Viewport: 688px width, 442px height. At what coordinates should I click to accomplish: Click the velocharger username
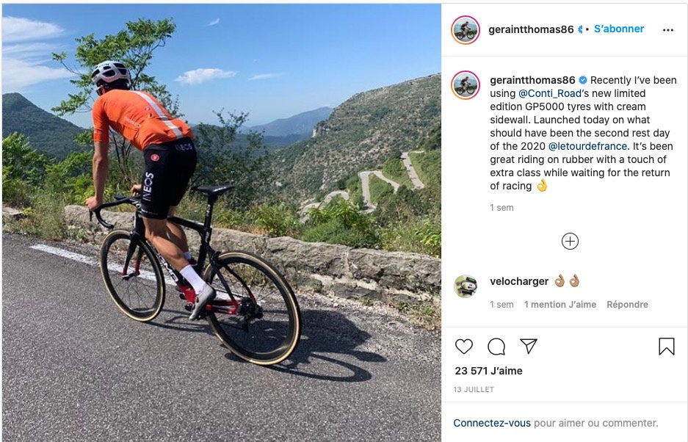click(x=519, y=281)
